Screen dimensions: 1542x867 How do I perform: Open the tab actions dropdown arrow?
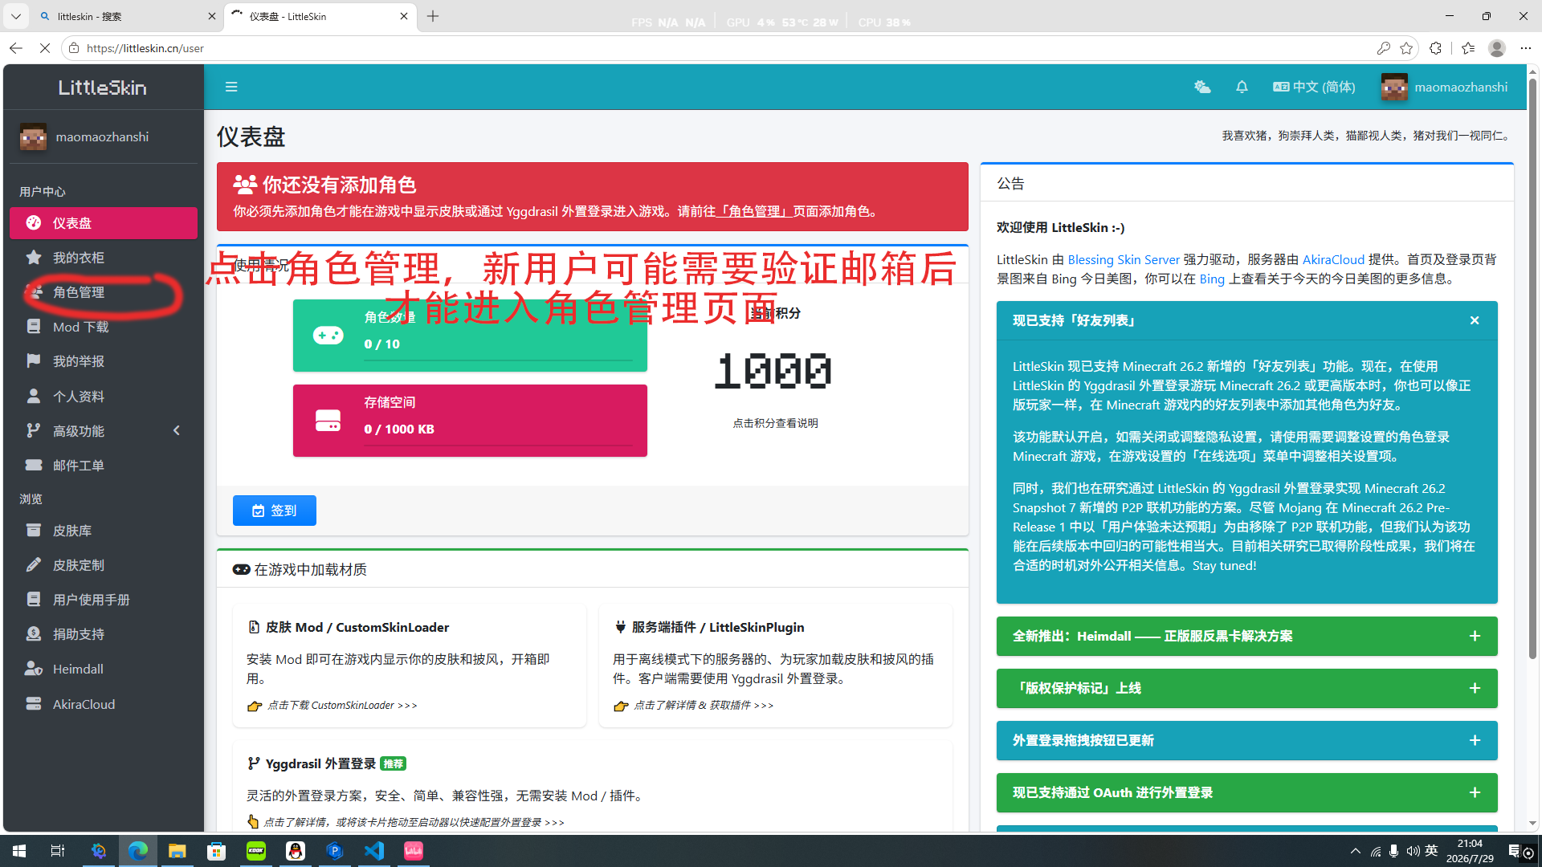click(x=15, y=16)
